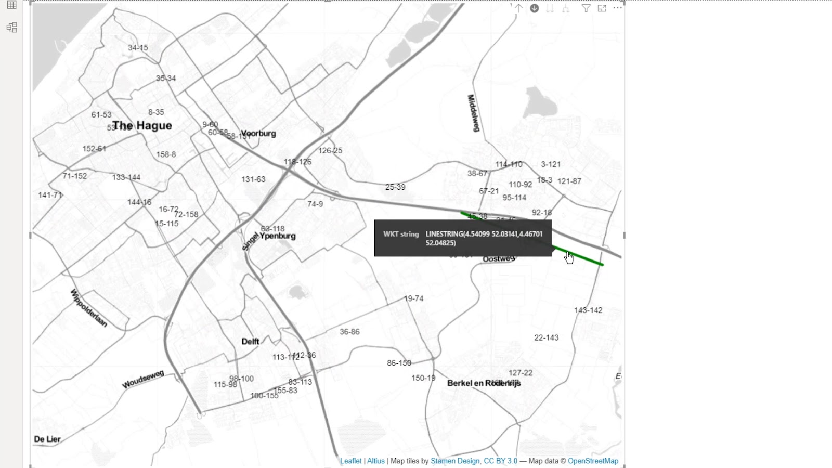Select the 36-86 route label
This screenshot has width=832, height=468.
coord(349,332)
